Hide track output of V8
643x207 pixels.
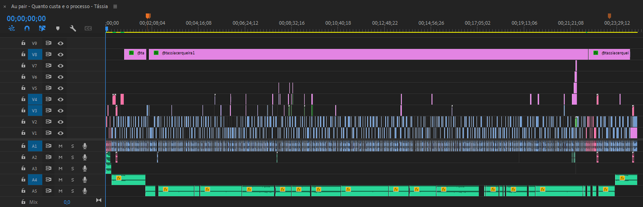pyautogui.click(x=61, y=54)
